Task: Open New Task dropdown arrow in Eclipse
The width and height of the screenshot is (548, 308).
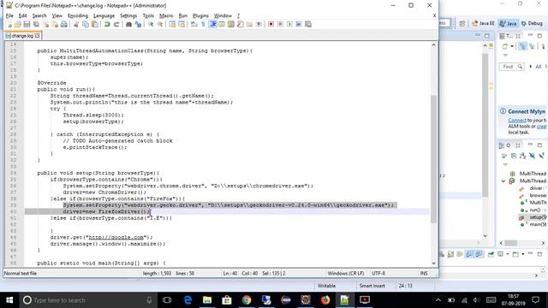Action: point(512,46)
